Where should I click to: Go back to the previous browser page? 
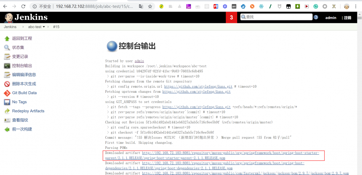click(x=5, y=7)
